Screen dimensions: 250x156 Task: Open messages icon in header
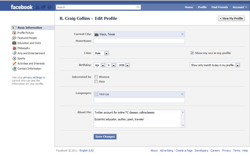[43, 7]
